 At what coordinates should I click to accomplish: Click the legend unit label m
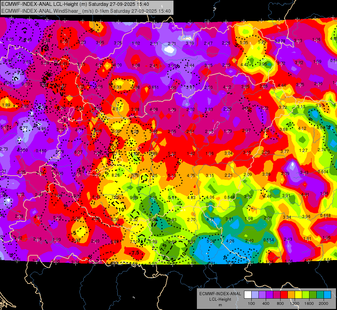(220, 305)
